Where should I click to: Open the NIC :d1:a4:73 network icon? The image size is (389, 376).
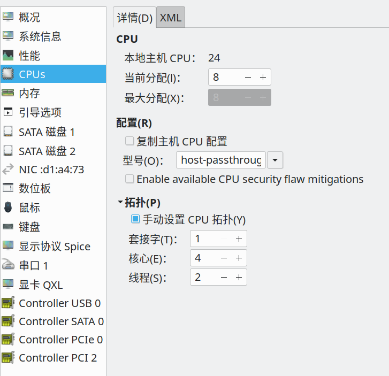pyautogui.click(x=8, y=170)
